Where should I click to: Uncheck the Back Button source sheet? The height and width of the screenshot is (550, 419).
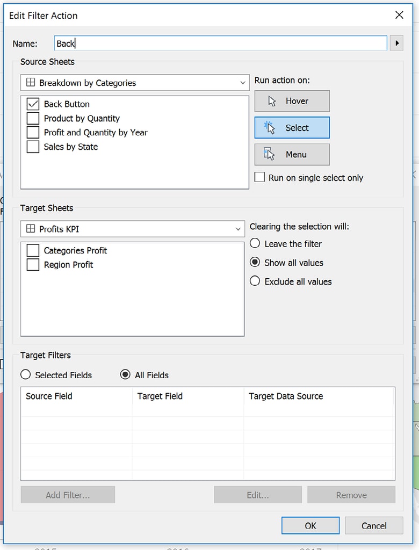[x=33, y=104]
